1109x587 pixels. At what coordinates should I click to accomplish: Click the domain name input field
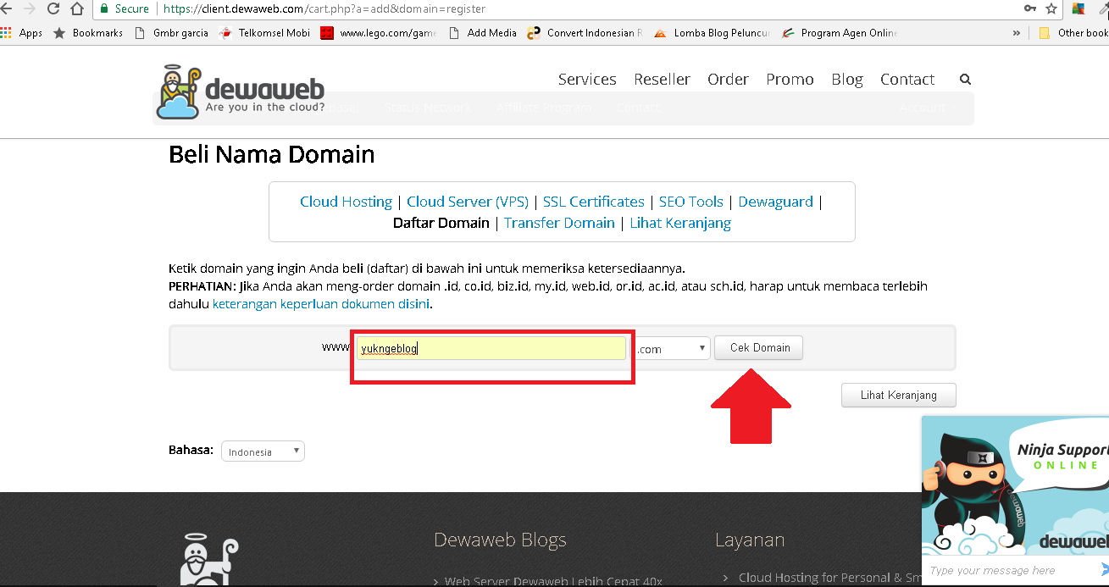coord(491,348)
